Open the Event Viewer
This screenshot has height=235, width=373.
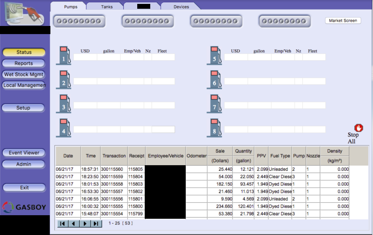pos(24,153)
